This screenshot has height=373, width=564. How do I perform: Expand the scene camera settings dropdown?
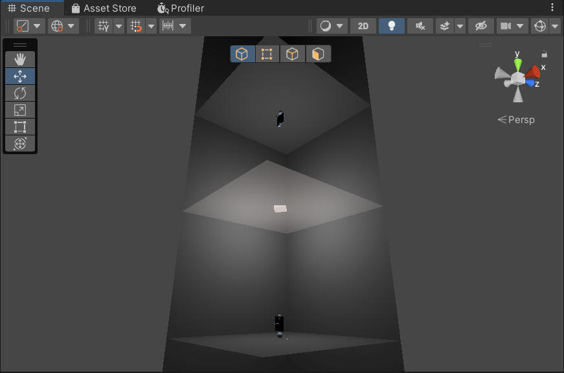click(521, 26)
